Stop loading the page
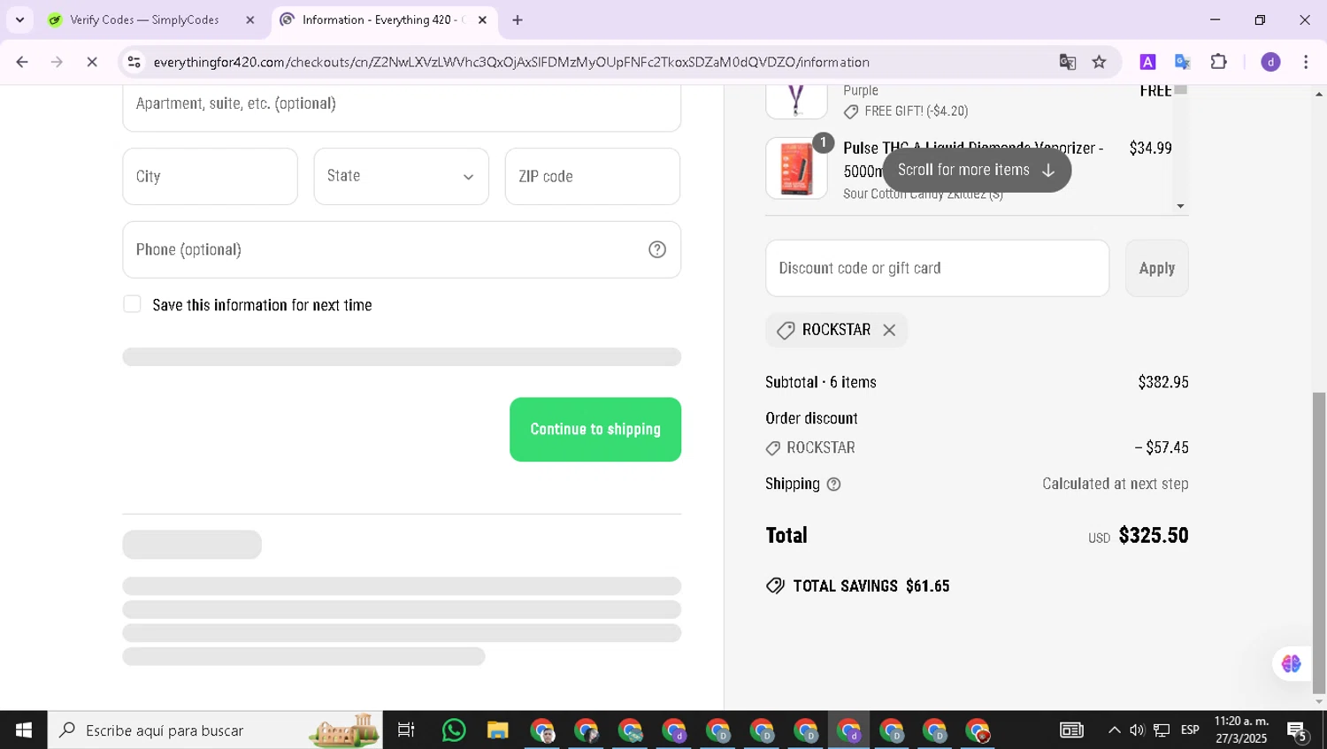This screenshot has width=1327, height=749. click(x=91, y=62)
